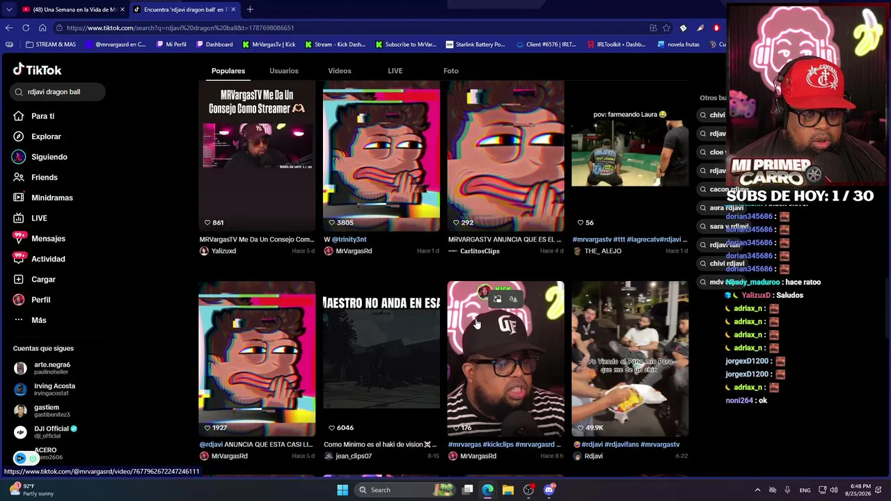Show hidden system tray icons

pyautogui.click(x=758, y=490)
